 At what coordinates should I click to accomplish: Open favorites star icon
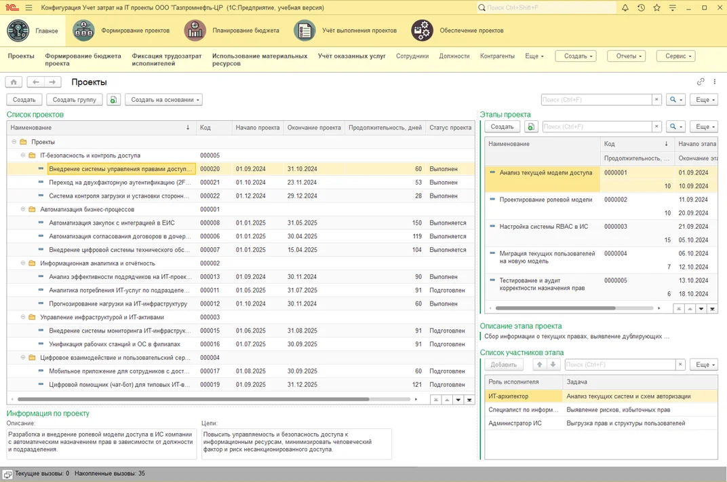[x=656, y=8]
